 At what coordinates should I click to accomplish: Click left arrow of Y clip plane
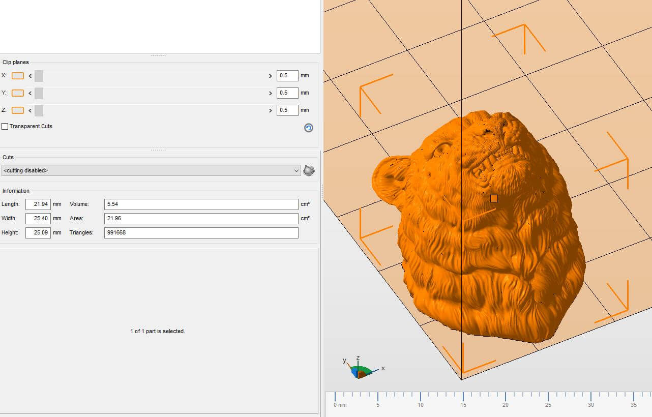(30, 94)
